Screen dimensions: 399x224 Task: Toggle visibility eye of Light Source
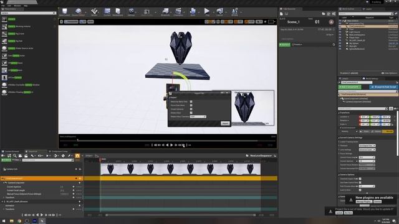click(x=340, y=32)
